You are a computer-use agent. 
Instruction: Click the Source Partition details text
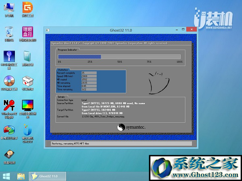pos(113,105)
